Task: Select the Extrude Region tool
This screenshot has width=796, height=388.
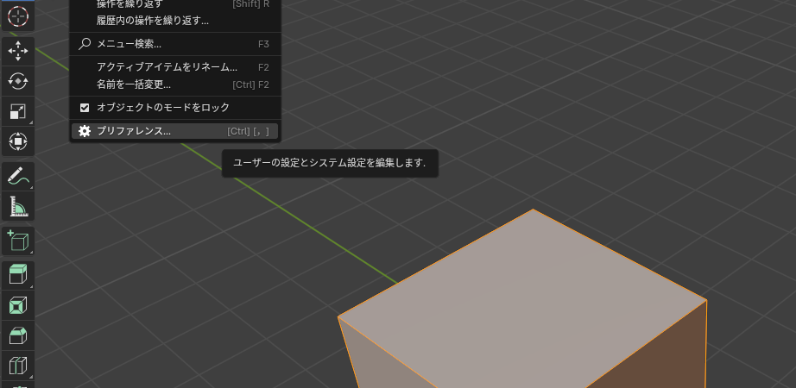Action: point(18,275)
